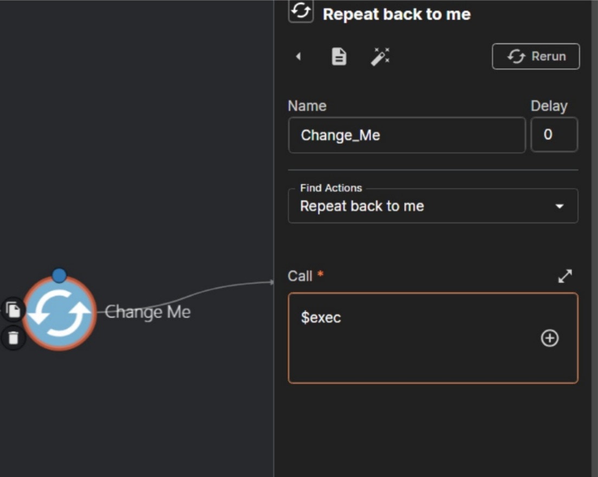This screenshot has height=477, width=598.
Task: Select the blue circular loop node icon
Action: coord(60,313)
